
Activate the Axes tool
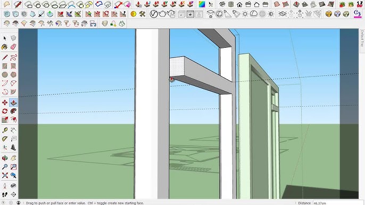pos(5,147)
